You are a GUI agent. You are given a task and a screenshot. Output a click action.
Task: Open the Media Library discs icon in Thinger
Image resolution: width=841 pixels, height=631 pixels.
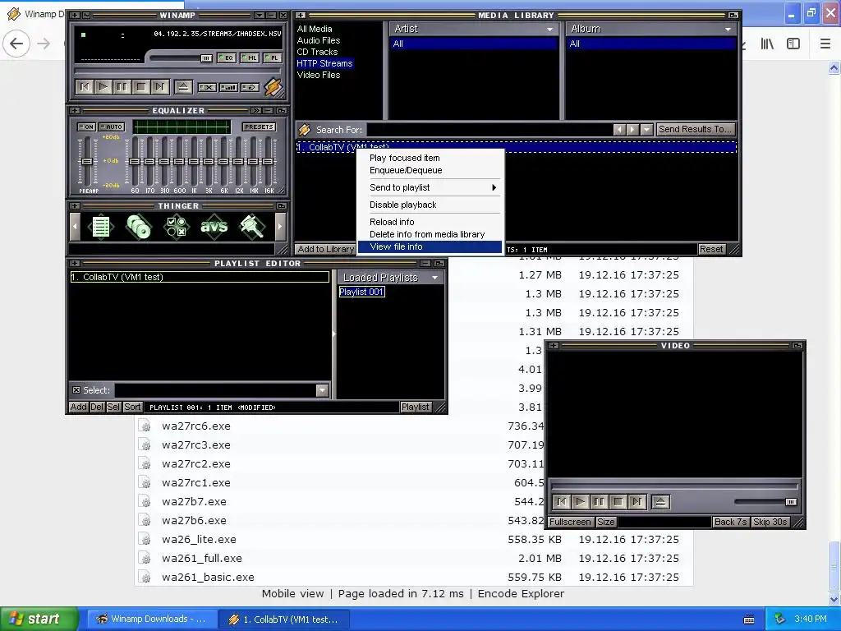tap(138, 227)
